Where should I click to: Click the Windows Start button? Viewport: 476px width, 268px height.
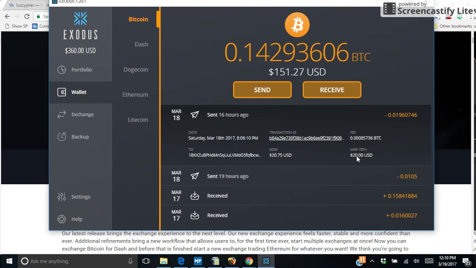coord(9,261)
